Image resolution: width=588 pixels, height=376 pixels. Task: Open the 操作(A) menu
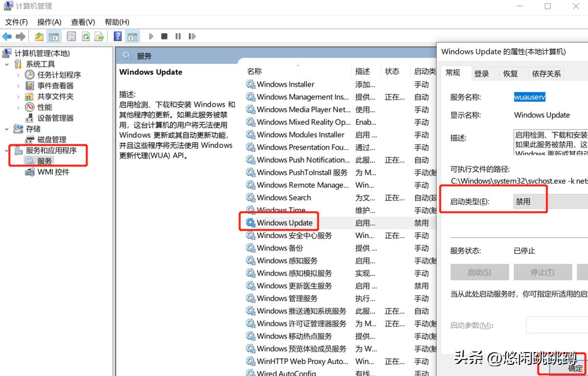[49, 22]
